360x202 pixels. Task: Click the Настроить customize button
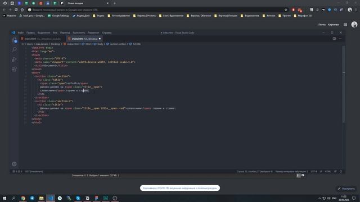coord(346,189)
